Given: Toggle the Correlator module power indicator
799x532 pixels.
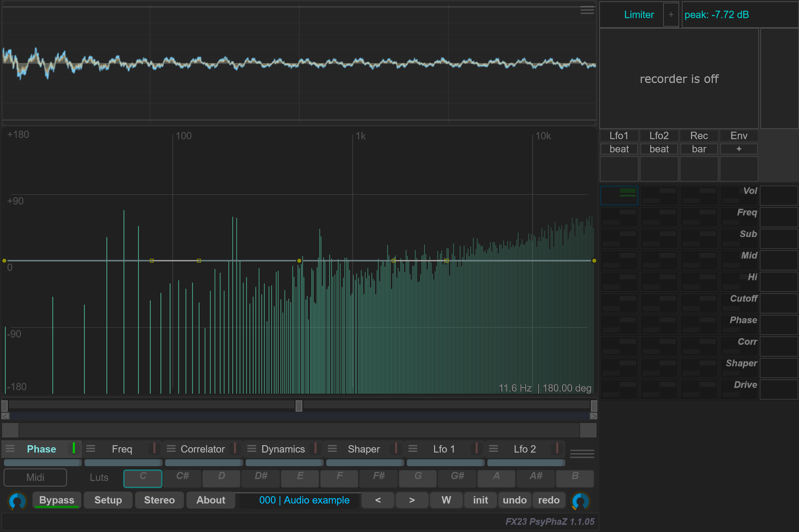Looking at the screenshot, I should coord(235,448).
